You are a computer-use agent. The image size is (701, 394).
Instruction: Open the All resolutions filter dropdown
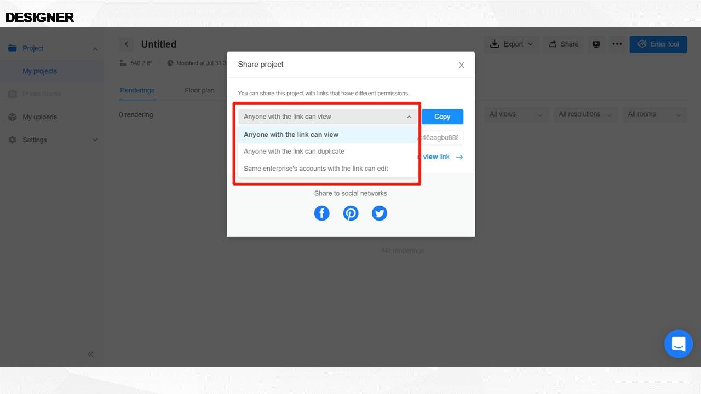click(x=585, y=114)
